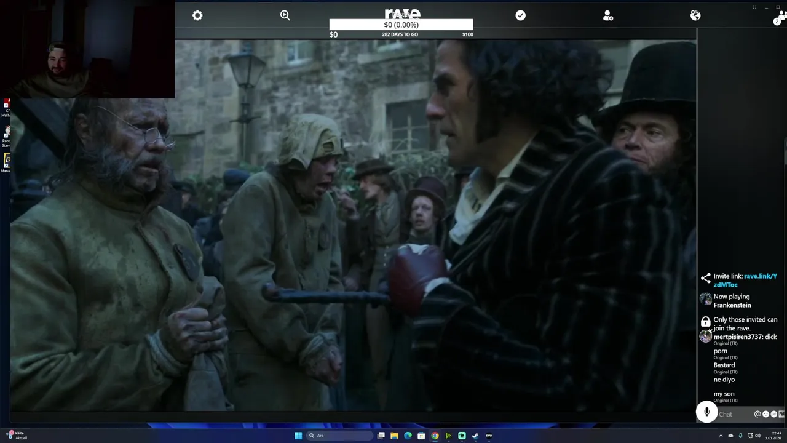Open the globe icon in Rave toolbar
This screenshot has width=787, height=443.
(695, 15)
